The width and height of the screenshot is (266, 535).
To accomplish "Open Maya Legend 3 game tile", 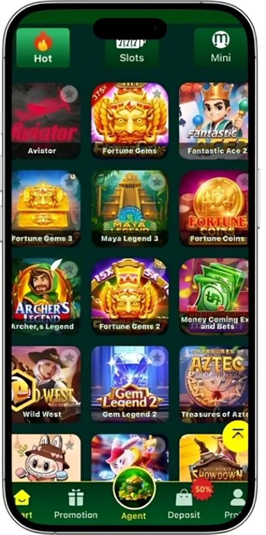I will (x=130, y=208).
